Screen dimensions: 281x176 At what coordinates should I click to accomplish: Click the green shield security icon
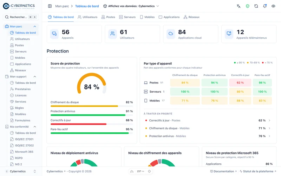(248, 6)
